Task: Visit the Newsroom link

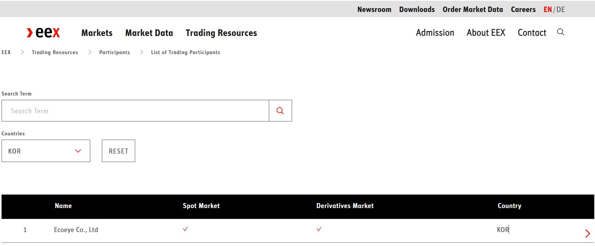Action: click(x=374, y=9)
